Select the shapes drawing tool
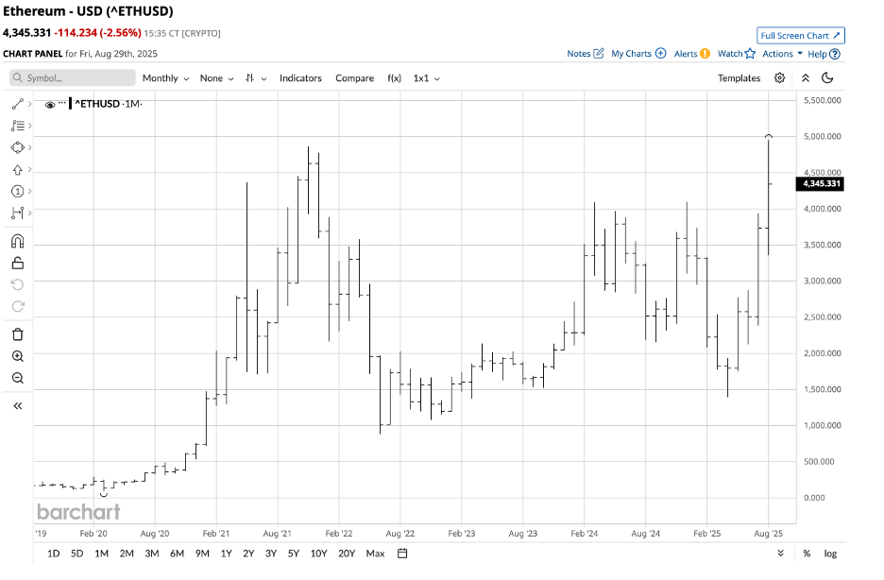The height and width of the screenshot is (580, 884). pyautogui.click(x=18, y=147)
